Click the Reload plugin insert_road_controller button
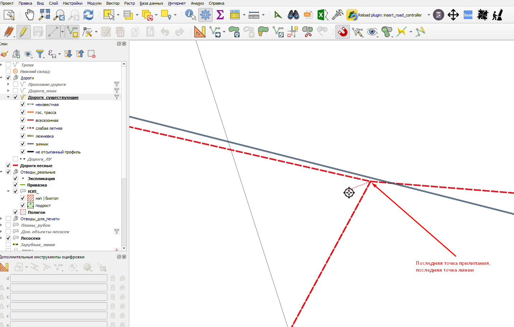 click(x=384, y=15)
